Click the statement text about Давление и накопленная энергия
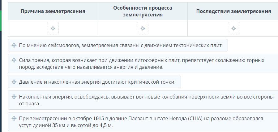The height and width of the screenshot is (132, 278). [x=97, y=82]
